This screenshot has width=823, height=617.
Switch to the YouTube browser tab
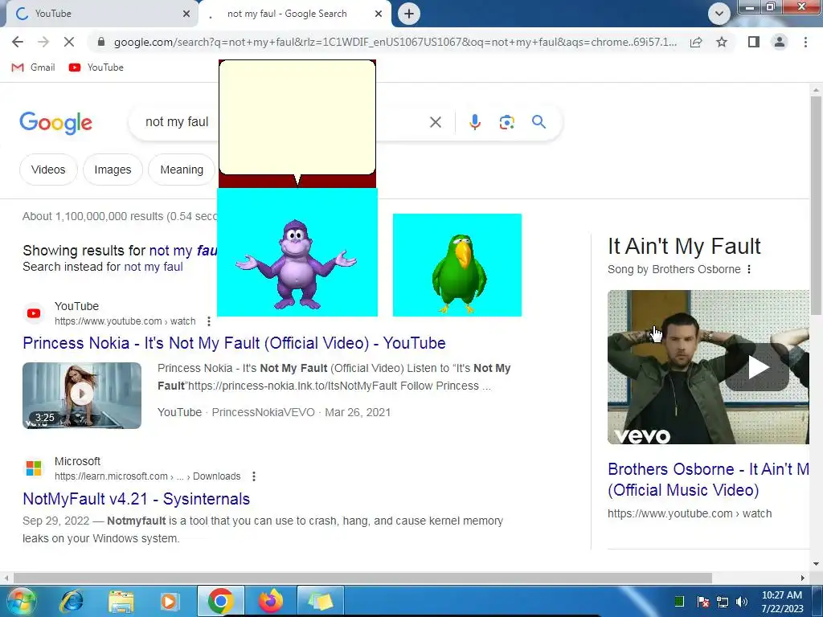pyautogui.click(x=100, y=14)
